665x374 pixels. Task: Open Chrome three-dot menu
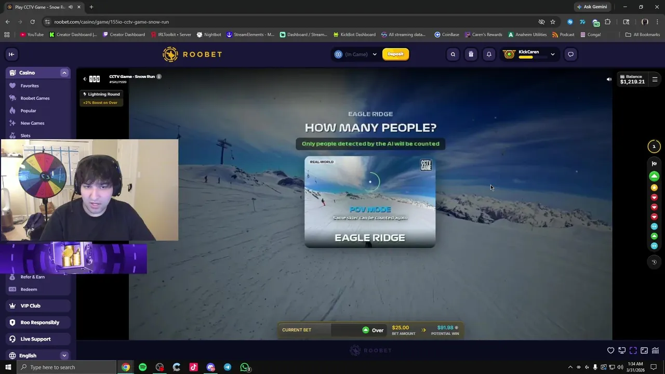pos(658,22)
